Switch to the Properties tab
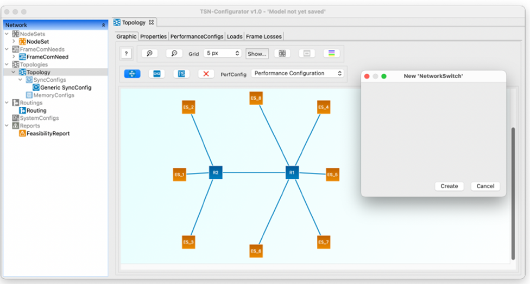Image resolution: width=530 pixels, height=284 pixels. pos(153,36)
